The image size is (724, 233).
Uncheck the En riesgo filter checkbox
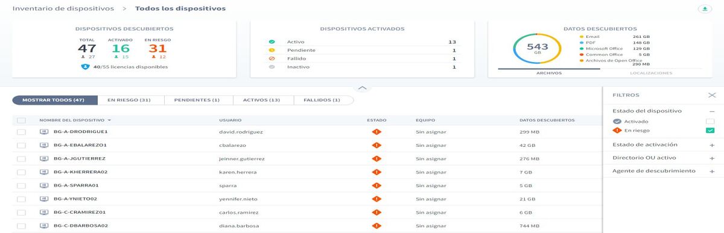click(710, 130)
